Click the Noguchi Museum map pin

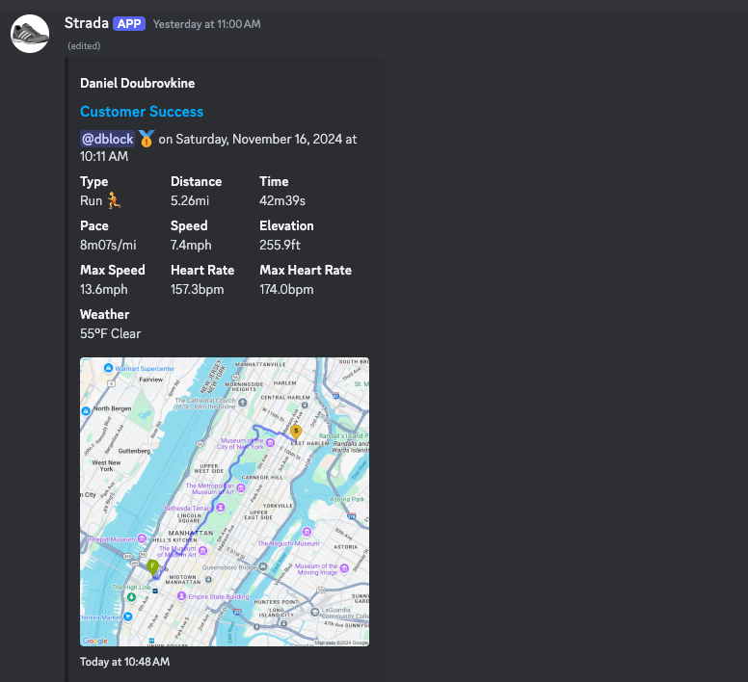coord(307,532)
